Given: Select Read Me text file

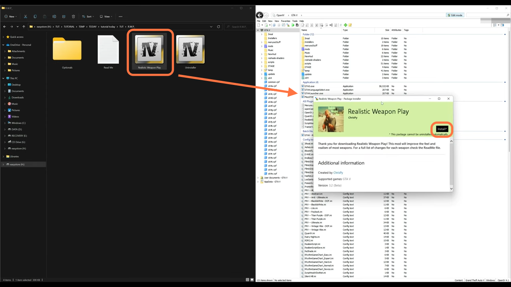Looking at the screenshot, I should tap(108, 52).
